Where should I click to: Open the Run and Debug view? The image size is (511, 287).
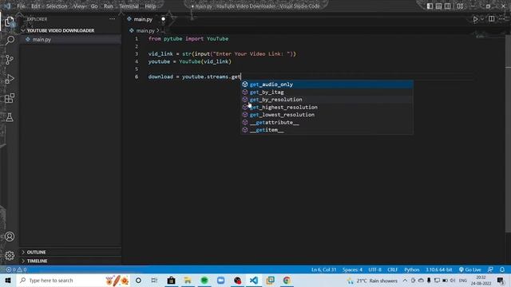[10, 79]
